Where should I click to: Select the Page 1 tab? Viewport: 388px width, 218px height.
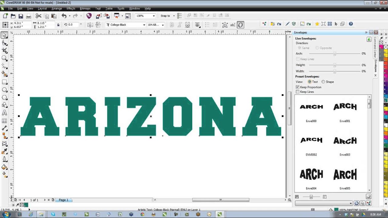click(x=63, y=200)
